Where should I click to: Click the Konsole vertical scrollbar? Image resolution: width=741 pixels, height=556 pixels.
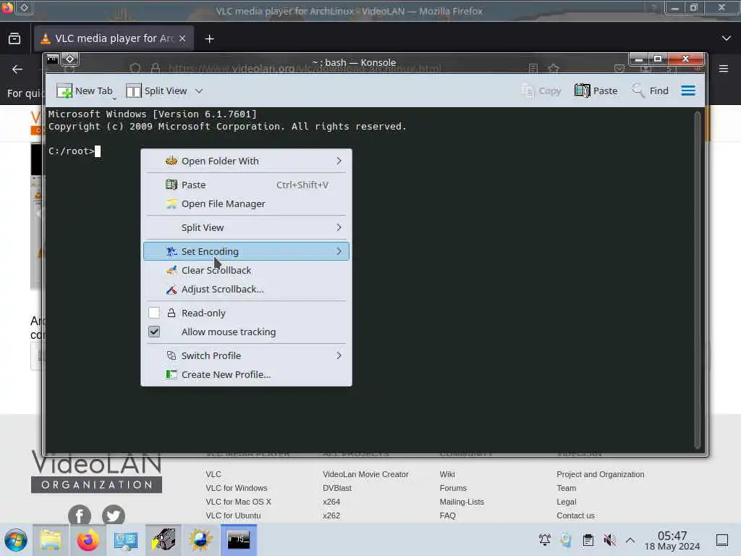(x=697, y=280)
